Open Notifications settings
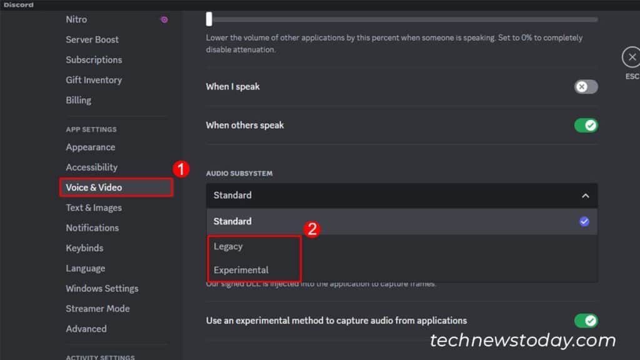This screenshot has width=640, height=360. pos(92,227)
